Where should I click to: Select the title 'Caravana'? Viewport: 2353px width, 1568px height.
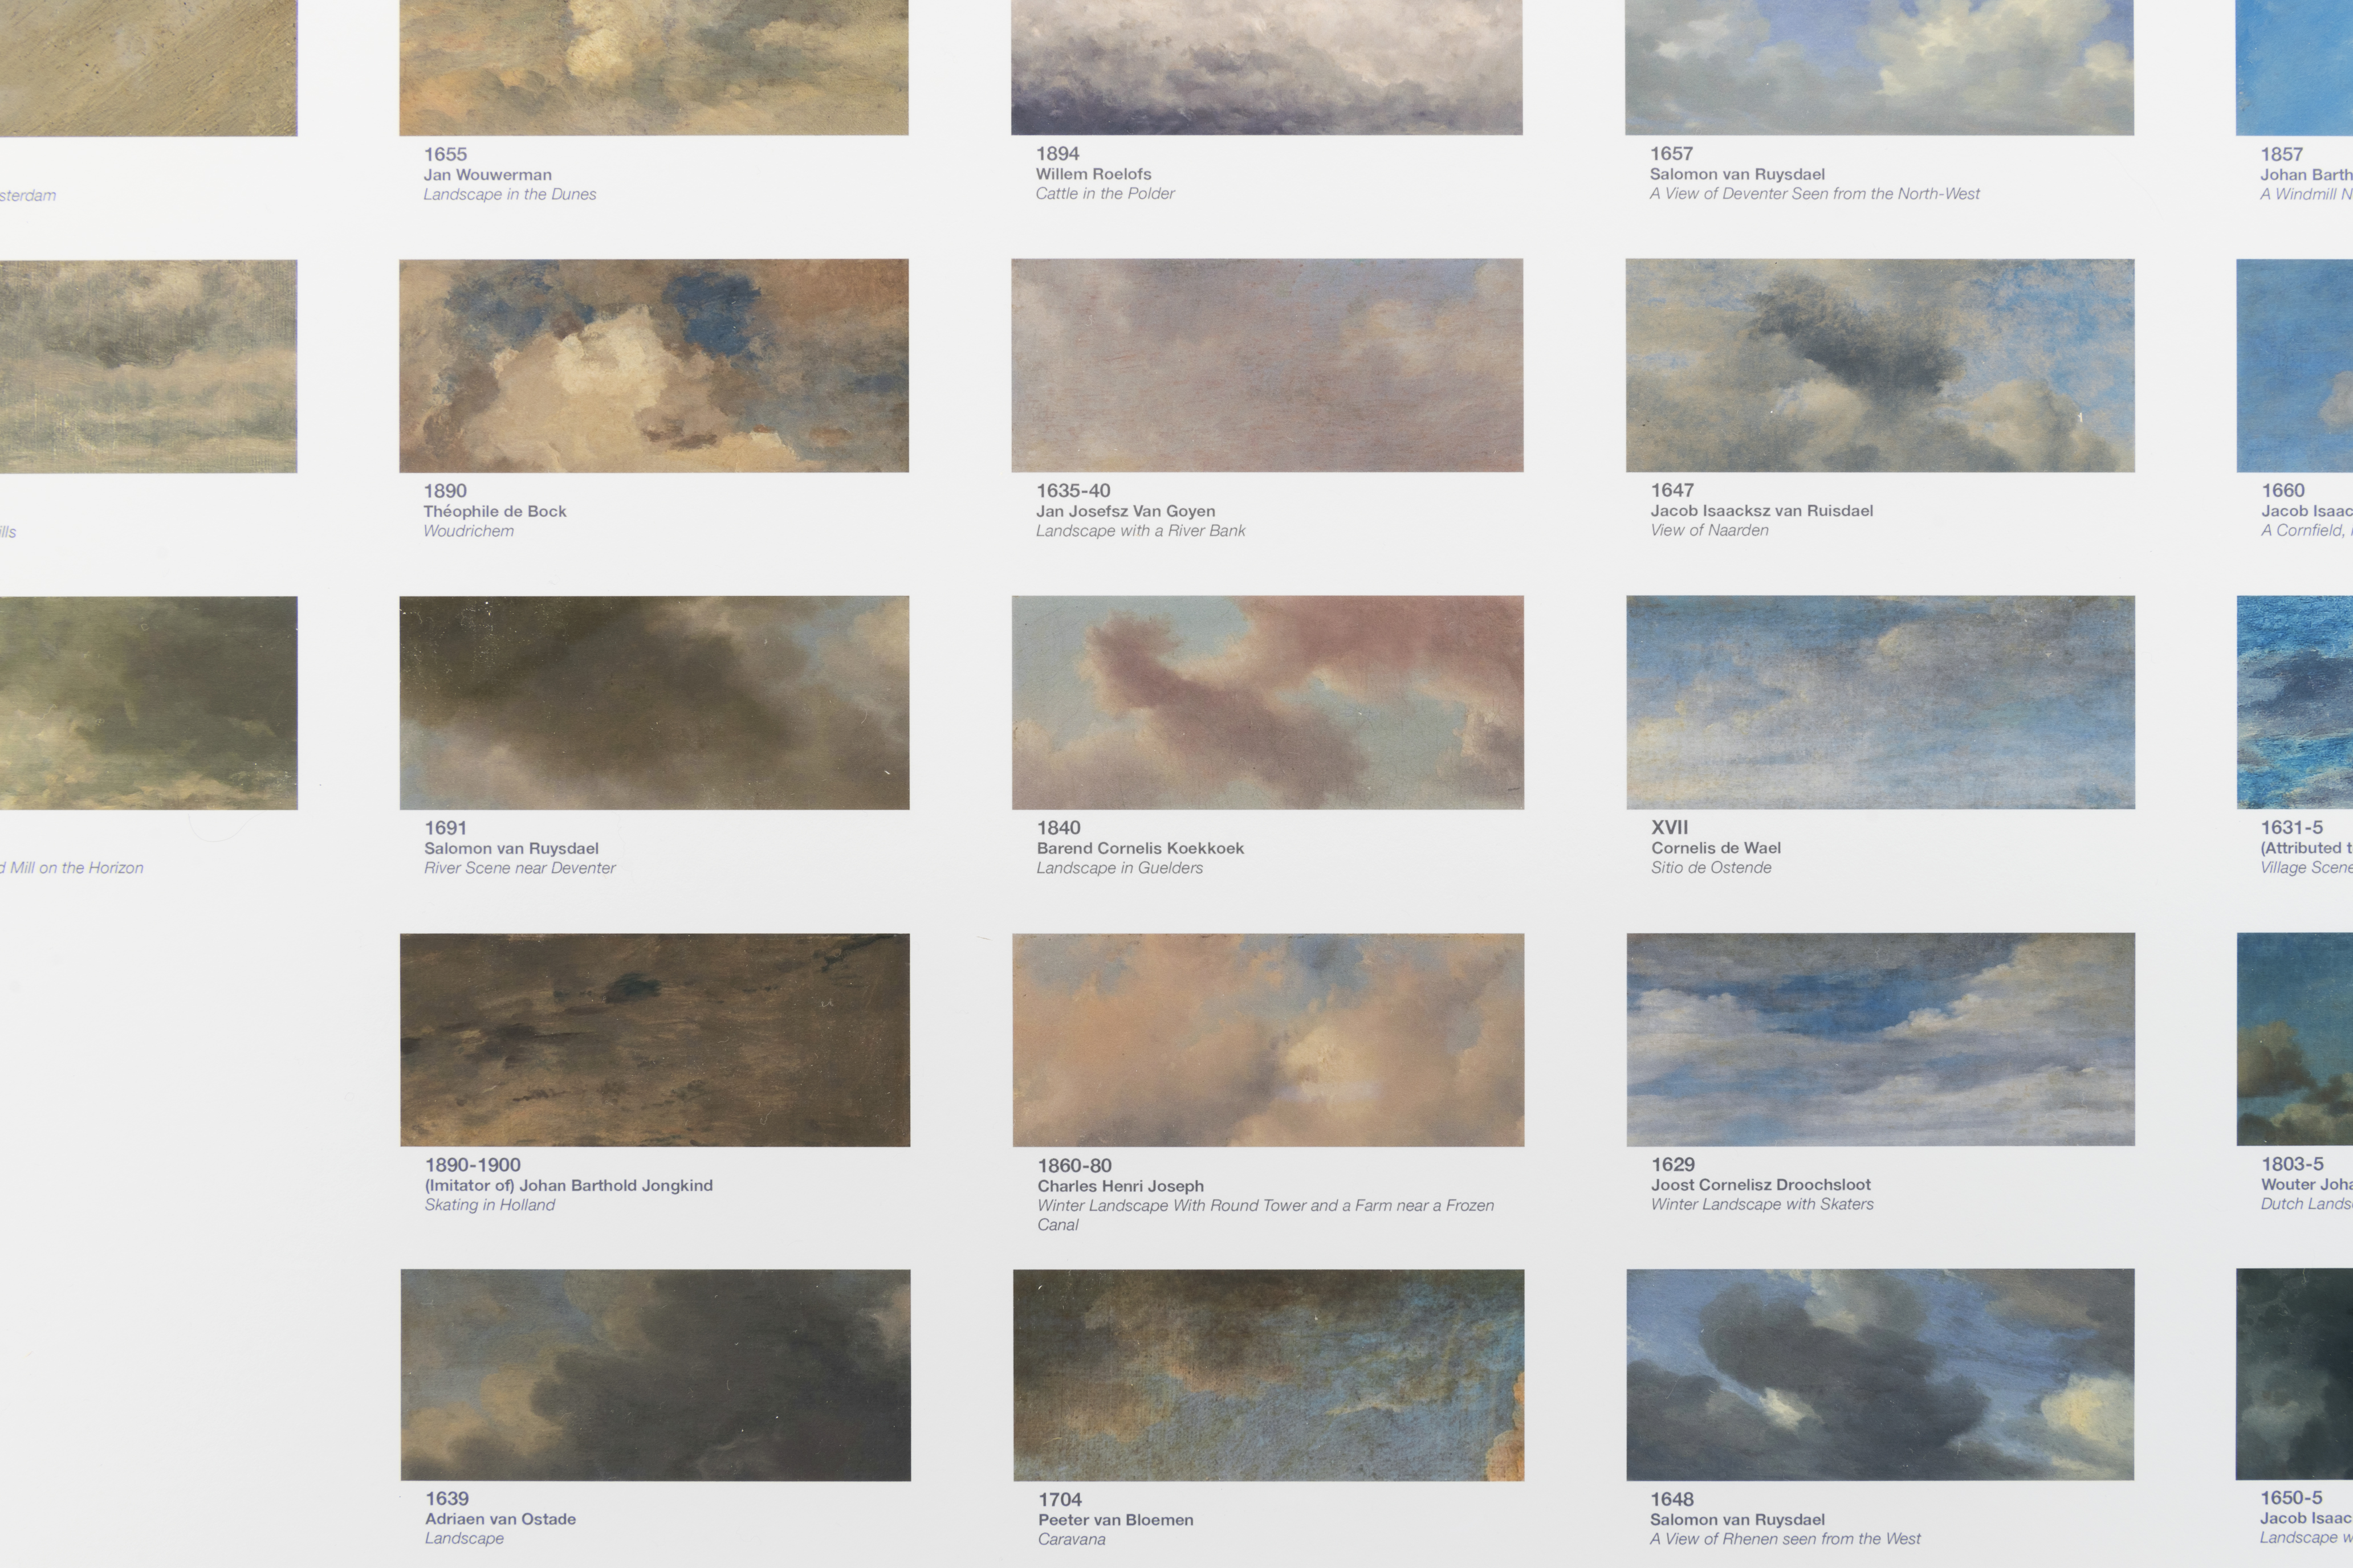[1072, 1540]
